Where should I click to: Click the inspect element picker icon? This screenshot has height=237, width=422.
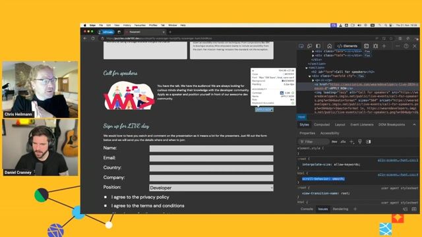coord(301,46)
